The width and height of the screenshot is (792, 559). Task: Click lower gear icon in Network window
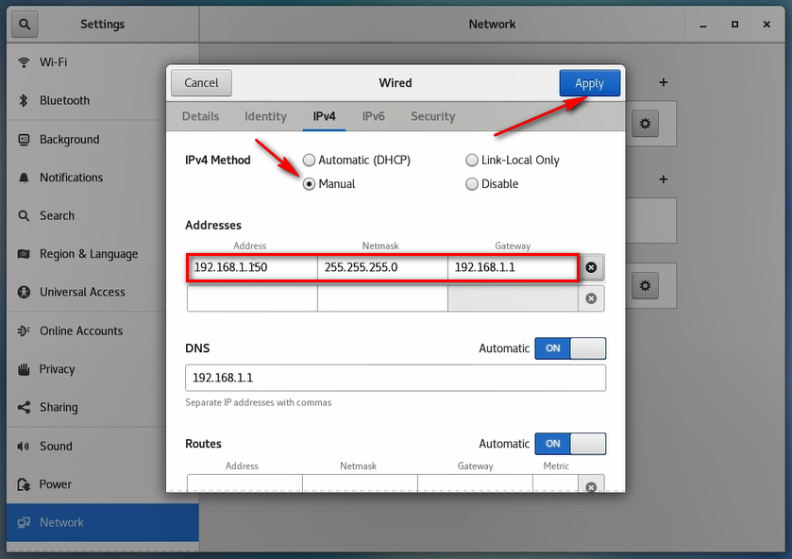645,285
